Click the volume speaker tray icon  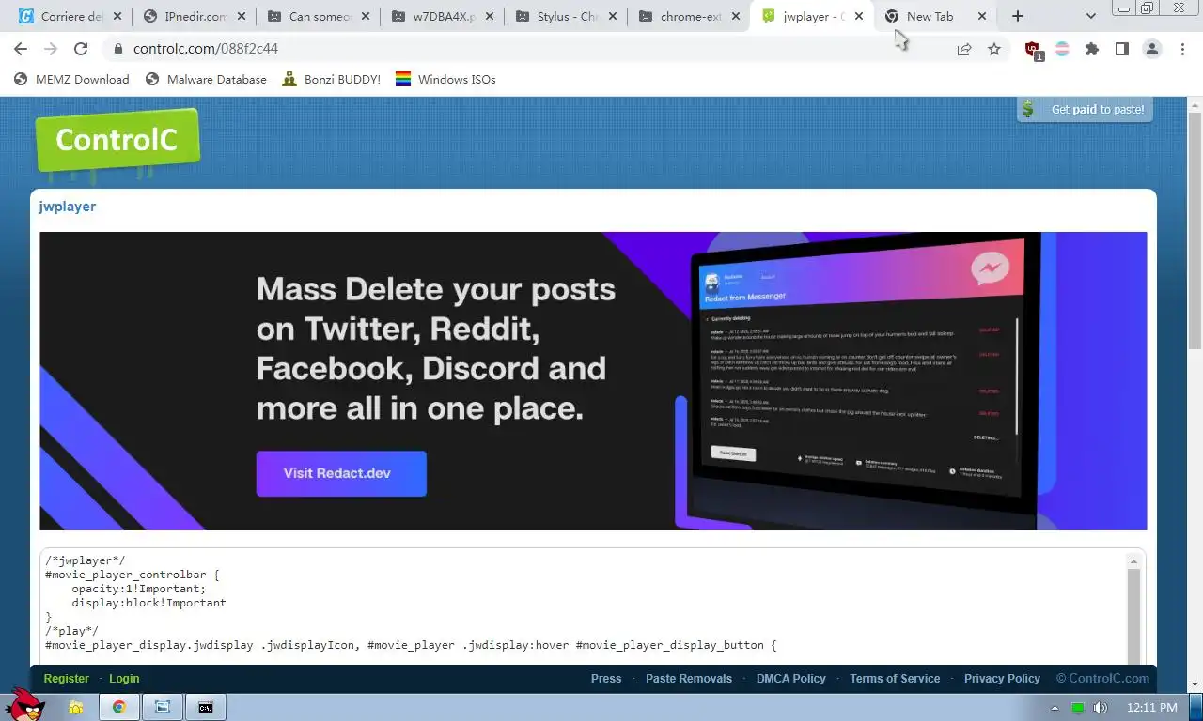click(x=1101, y=707)
